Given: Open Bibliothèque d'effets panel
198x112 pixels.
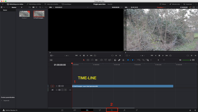Looking at the screenshot, I should pos(34,4).
